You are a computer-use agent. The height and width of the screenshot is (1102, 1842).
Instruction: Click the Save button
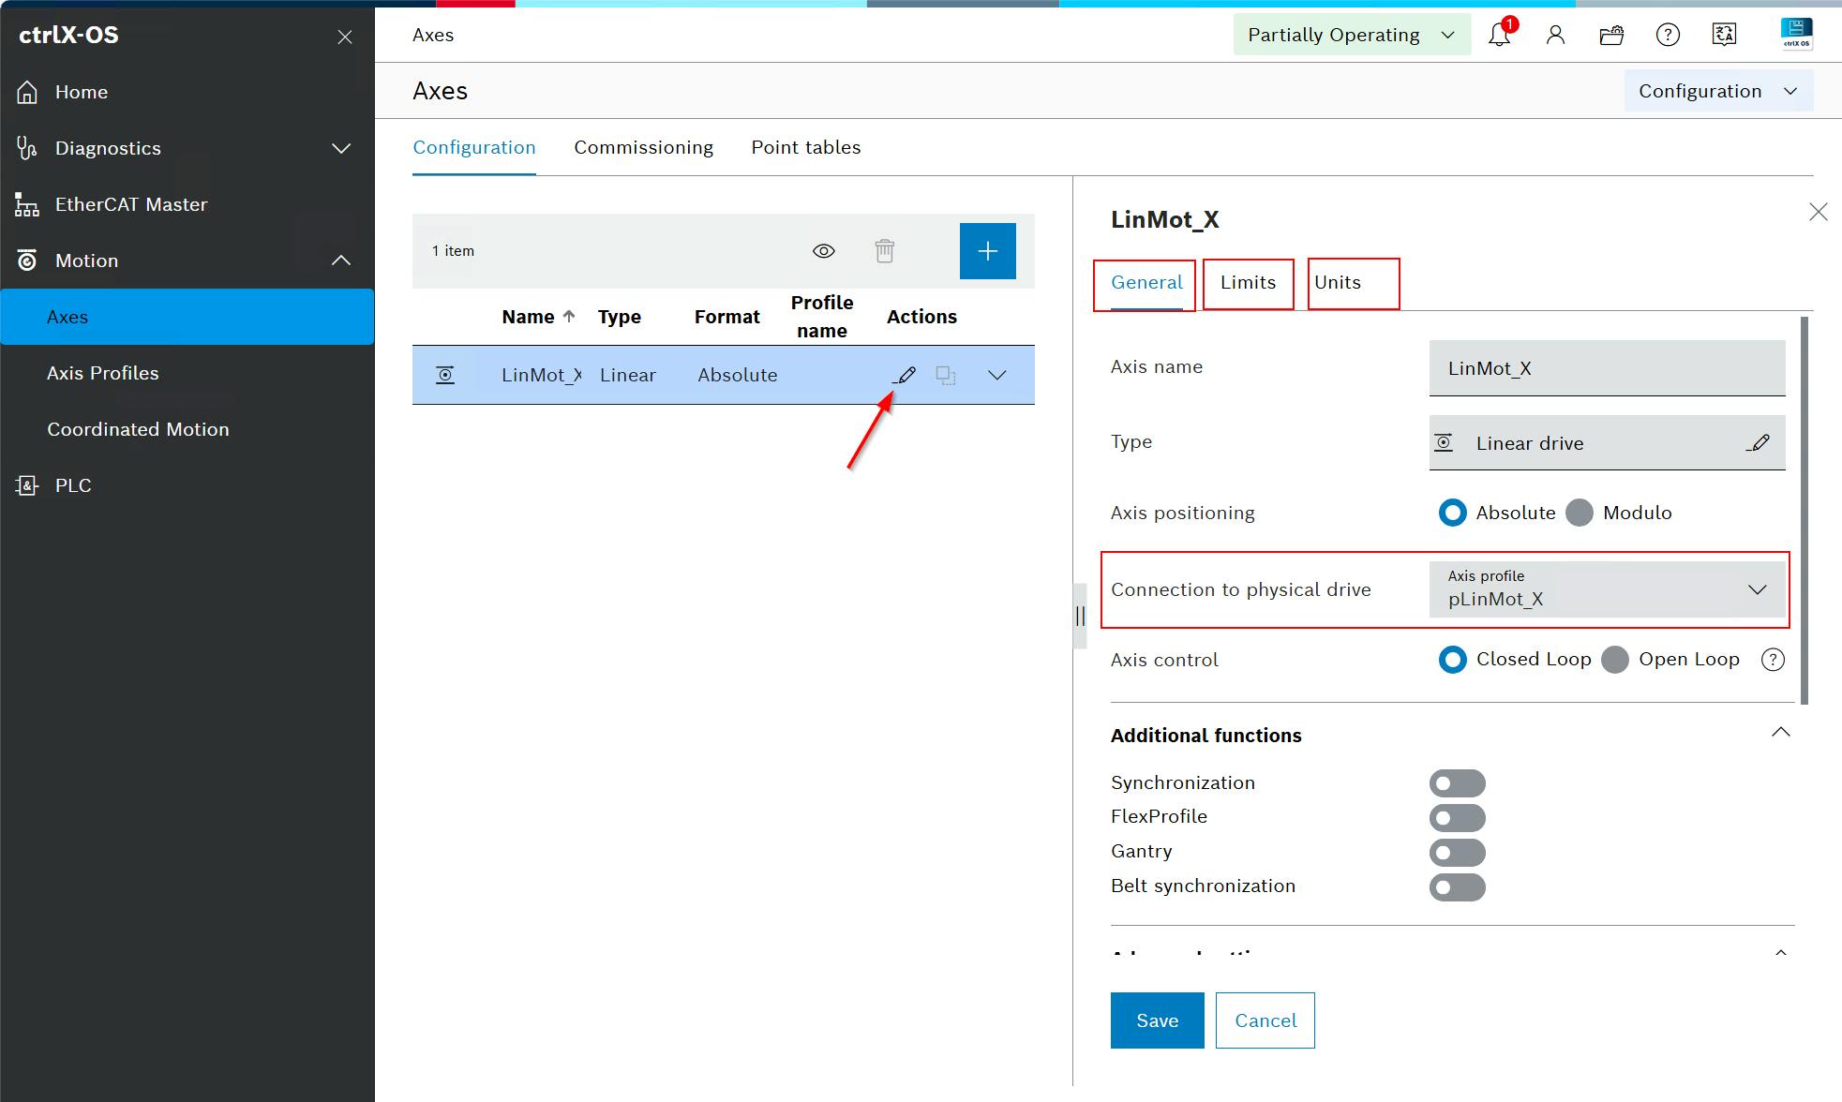click(1157, 1020)
